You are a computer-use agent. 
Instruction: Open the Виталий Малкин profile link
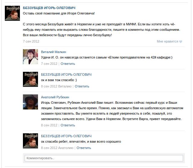click(54, 52)
